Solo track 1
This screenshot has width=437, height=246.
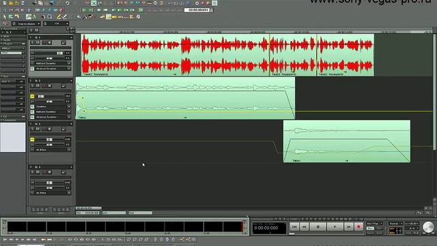point(32,42)
